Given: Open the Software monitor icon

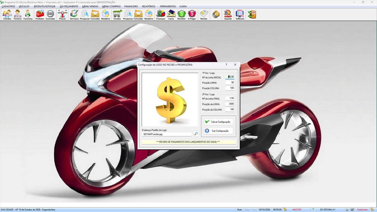Looking at the screenshot, I should pos(240,15).
